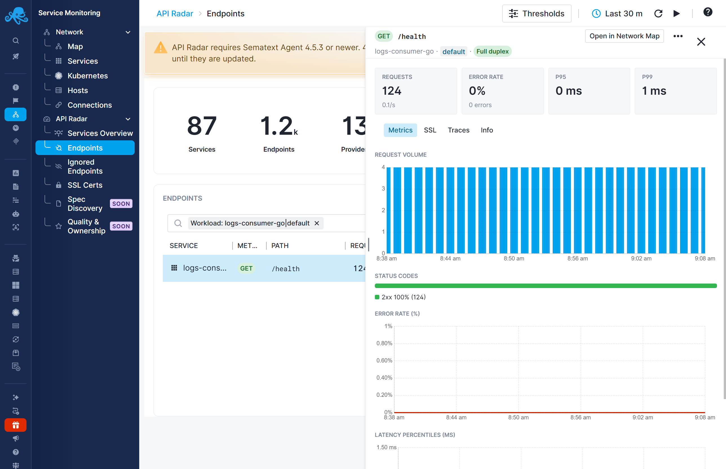This screenshot has width=726, height=469.
Task: Open Hosts in the Network menu
Action: 78,90
